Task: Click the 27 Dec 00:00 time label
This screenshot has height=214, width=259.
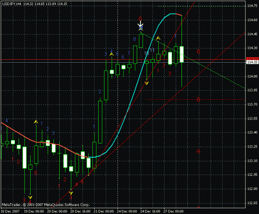Action: click(174, 212)
